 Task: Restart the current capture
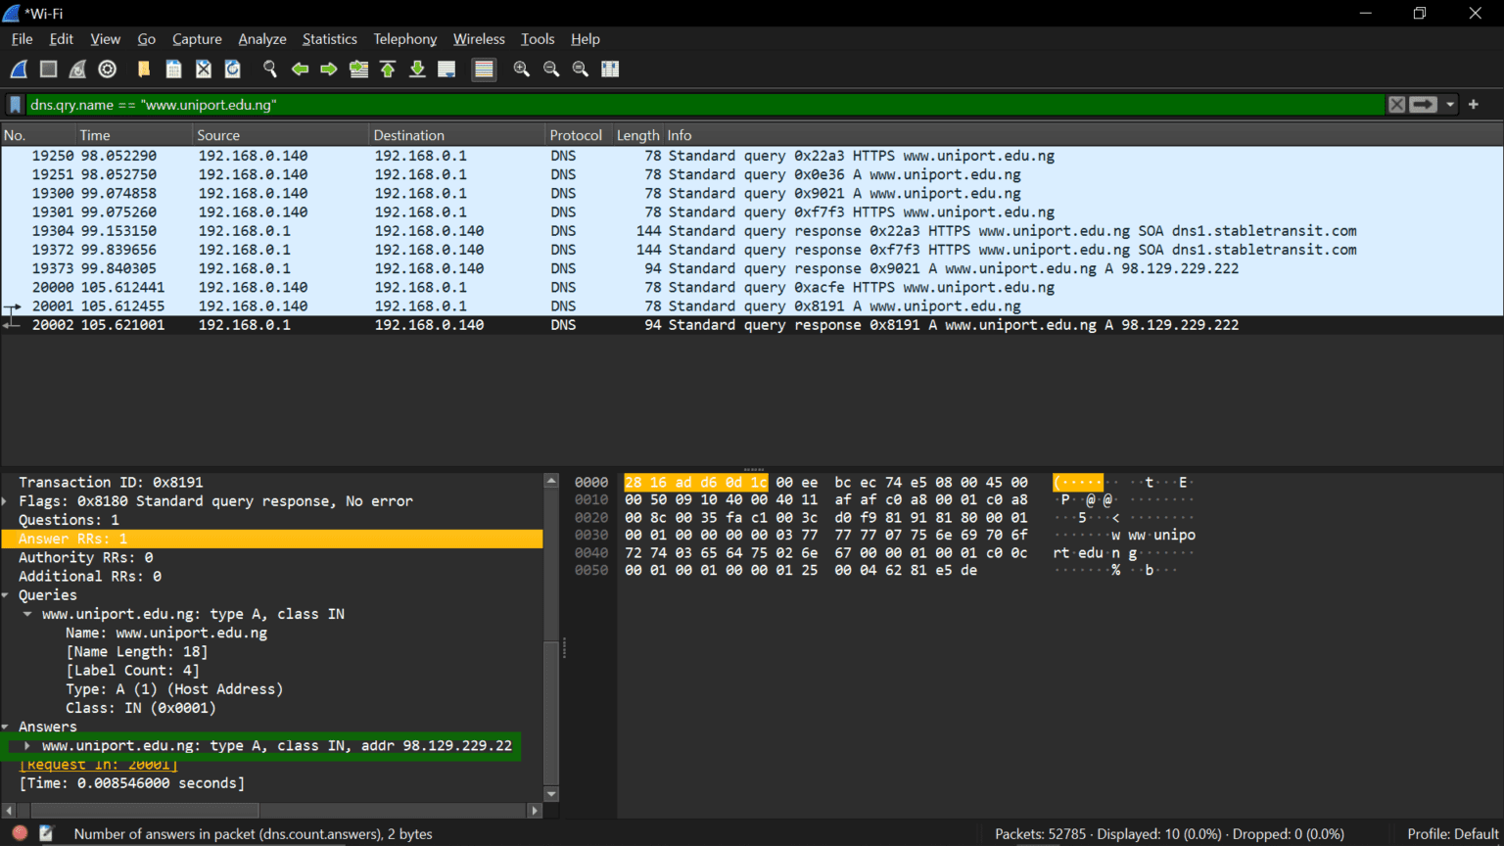tap(76, 69)
